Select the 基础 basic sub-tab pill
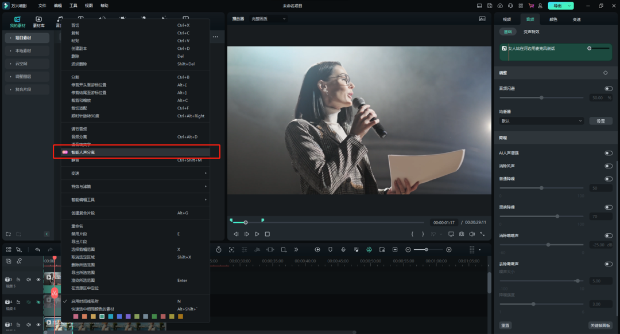Viewport: 620px width, 334px height. (507, 32)
